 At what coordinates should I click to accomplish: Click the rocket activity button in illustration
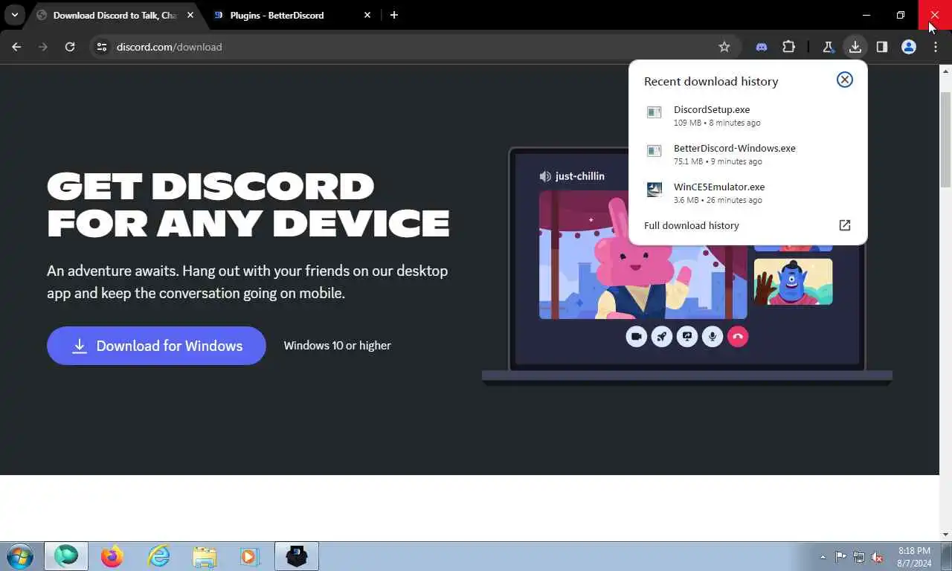(x=662, y=337)
